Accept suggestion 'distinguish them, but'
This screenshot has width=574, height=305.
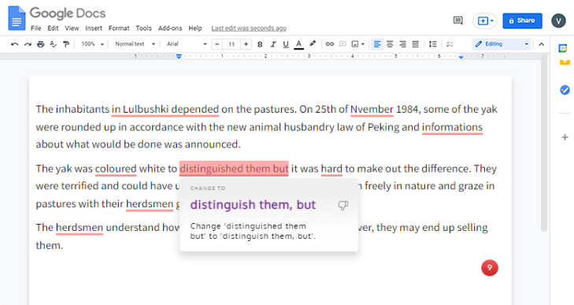click(x=253, y=205)
